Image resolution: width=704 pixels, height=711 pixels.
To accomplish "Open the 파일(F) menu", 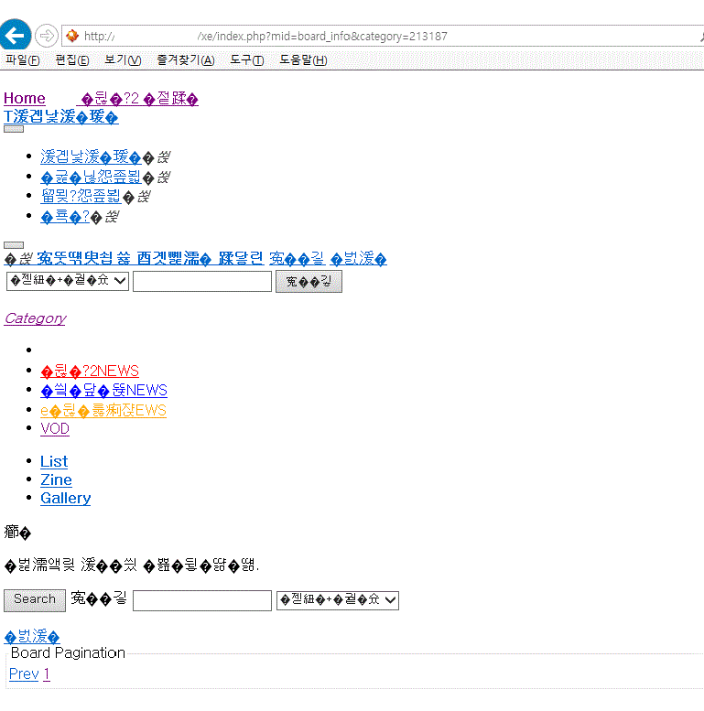I will [x=22, y=60].
